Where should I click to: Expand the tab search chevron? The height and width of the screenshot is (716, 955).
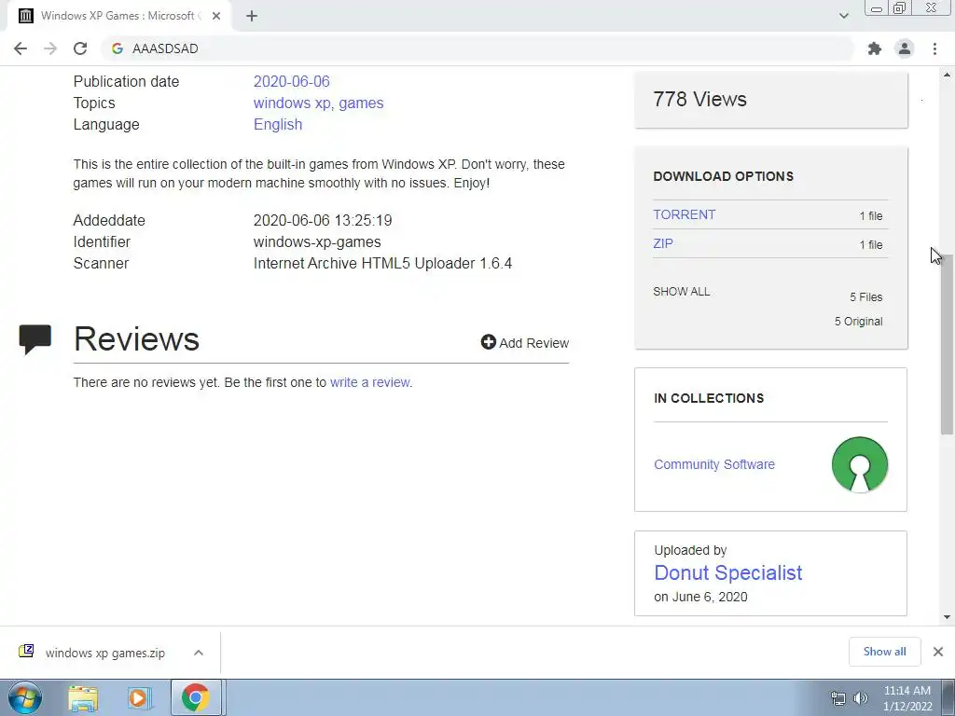pyautogui.click(x=843, y=16)
